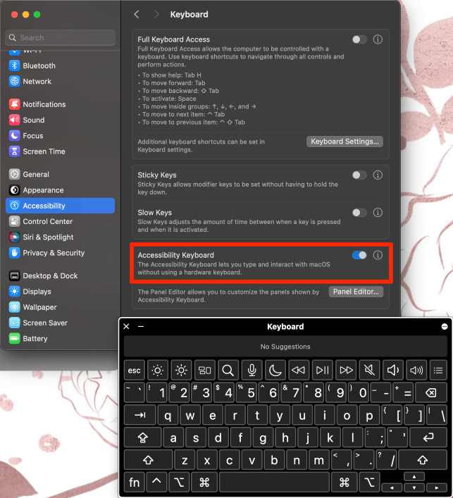Click the up arrow key
Screen dimensions: 453x498
(x=414, y=477)
